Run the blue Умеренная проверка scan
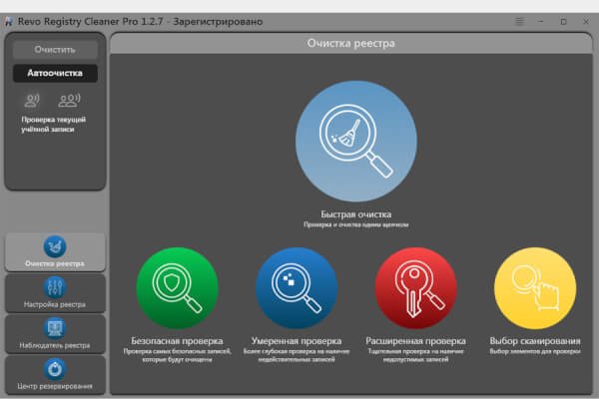Screen dimensions: 599x399 [x=297, y=288]
